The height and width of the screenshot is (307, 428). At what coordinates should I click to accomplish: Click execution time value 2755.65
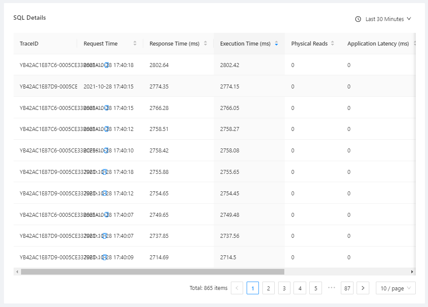[x=230, y=172]
